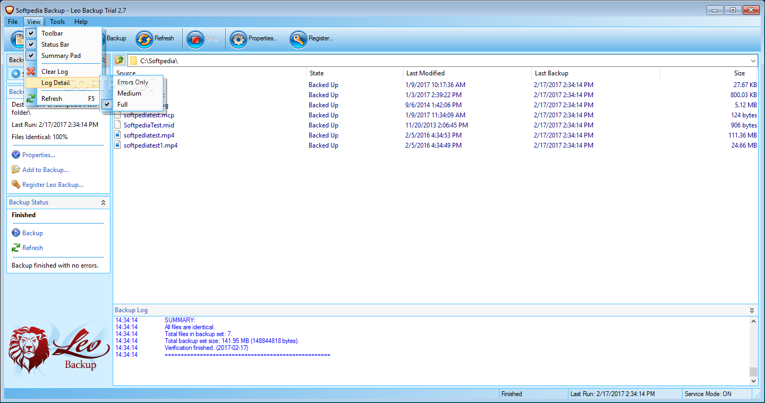The height and width of the screenshot is (403, 765).
Task: Click the red Stop icon in toolbar
Action: tap(195, 39)
